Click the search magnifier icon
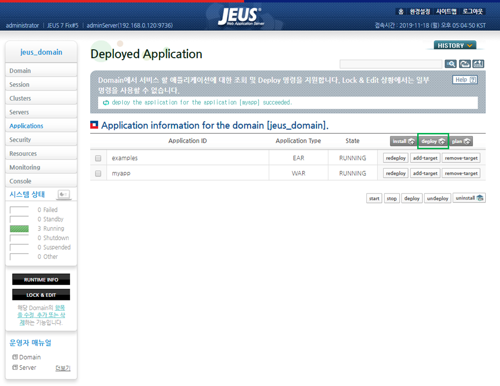 pos(451,64)
